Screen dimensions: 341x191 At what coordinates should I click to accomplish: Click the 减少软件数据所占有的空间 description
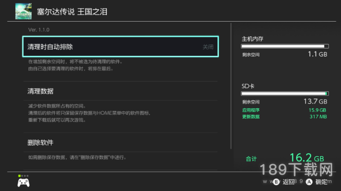tap(57, 106)
